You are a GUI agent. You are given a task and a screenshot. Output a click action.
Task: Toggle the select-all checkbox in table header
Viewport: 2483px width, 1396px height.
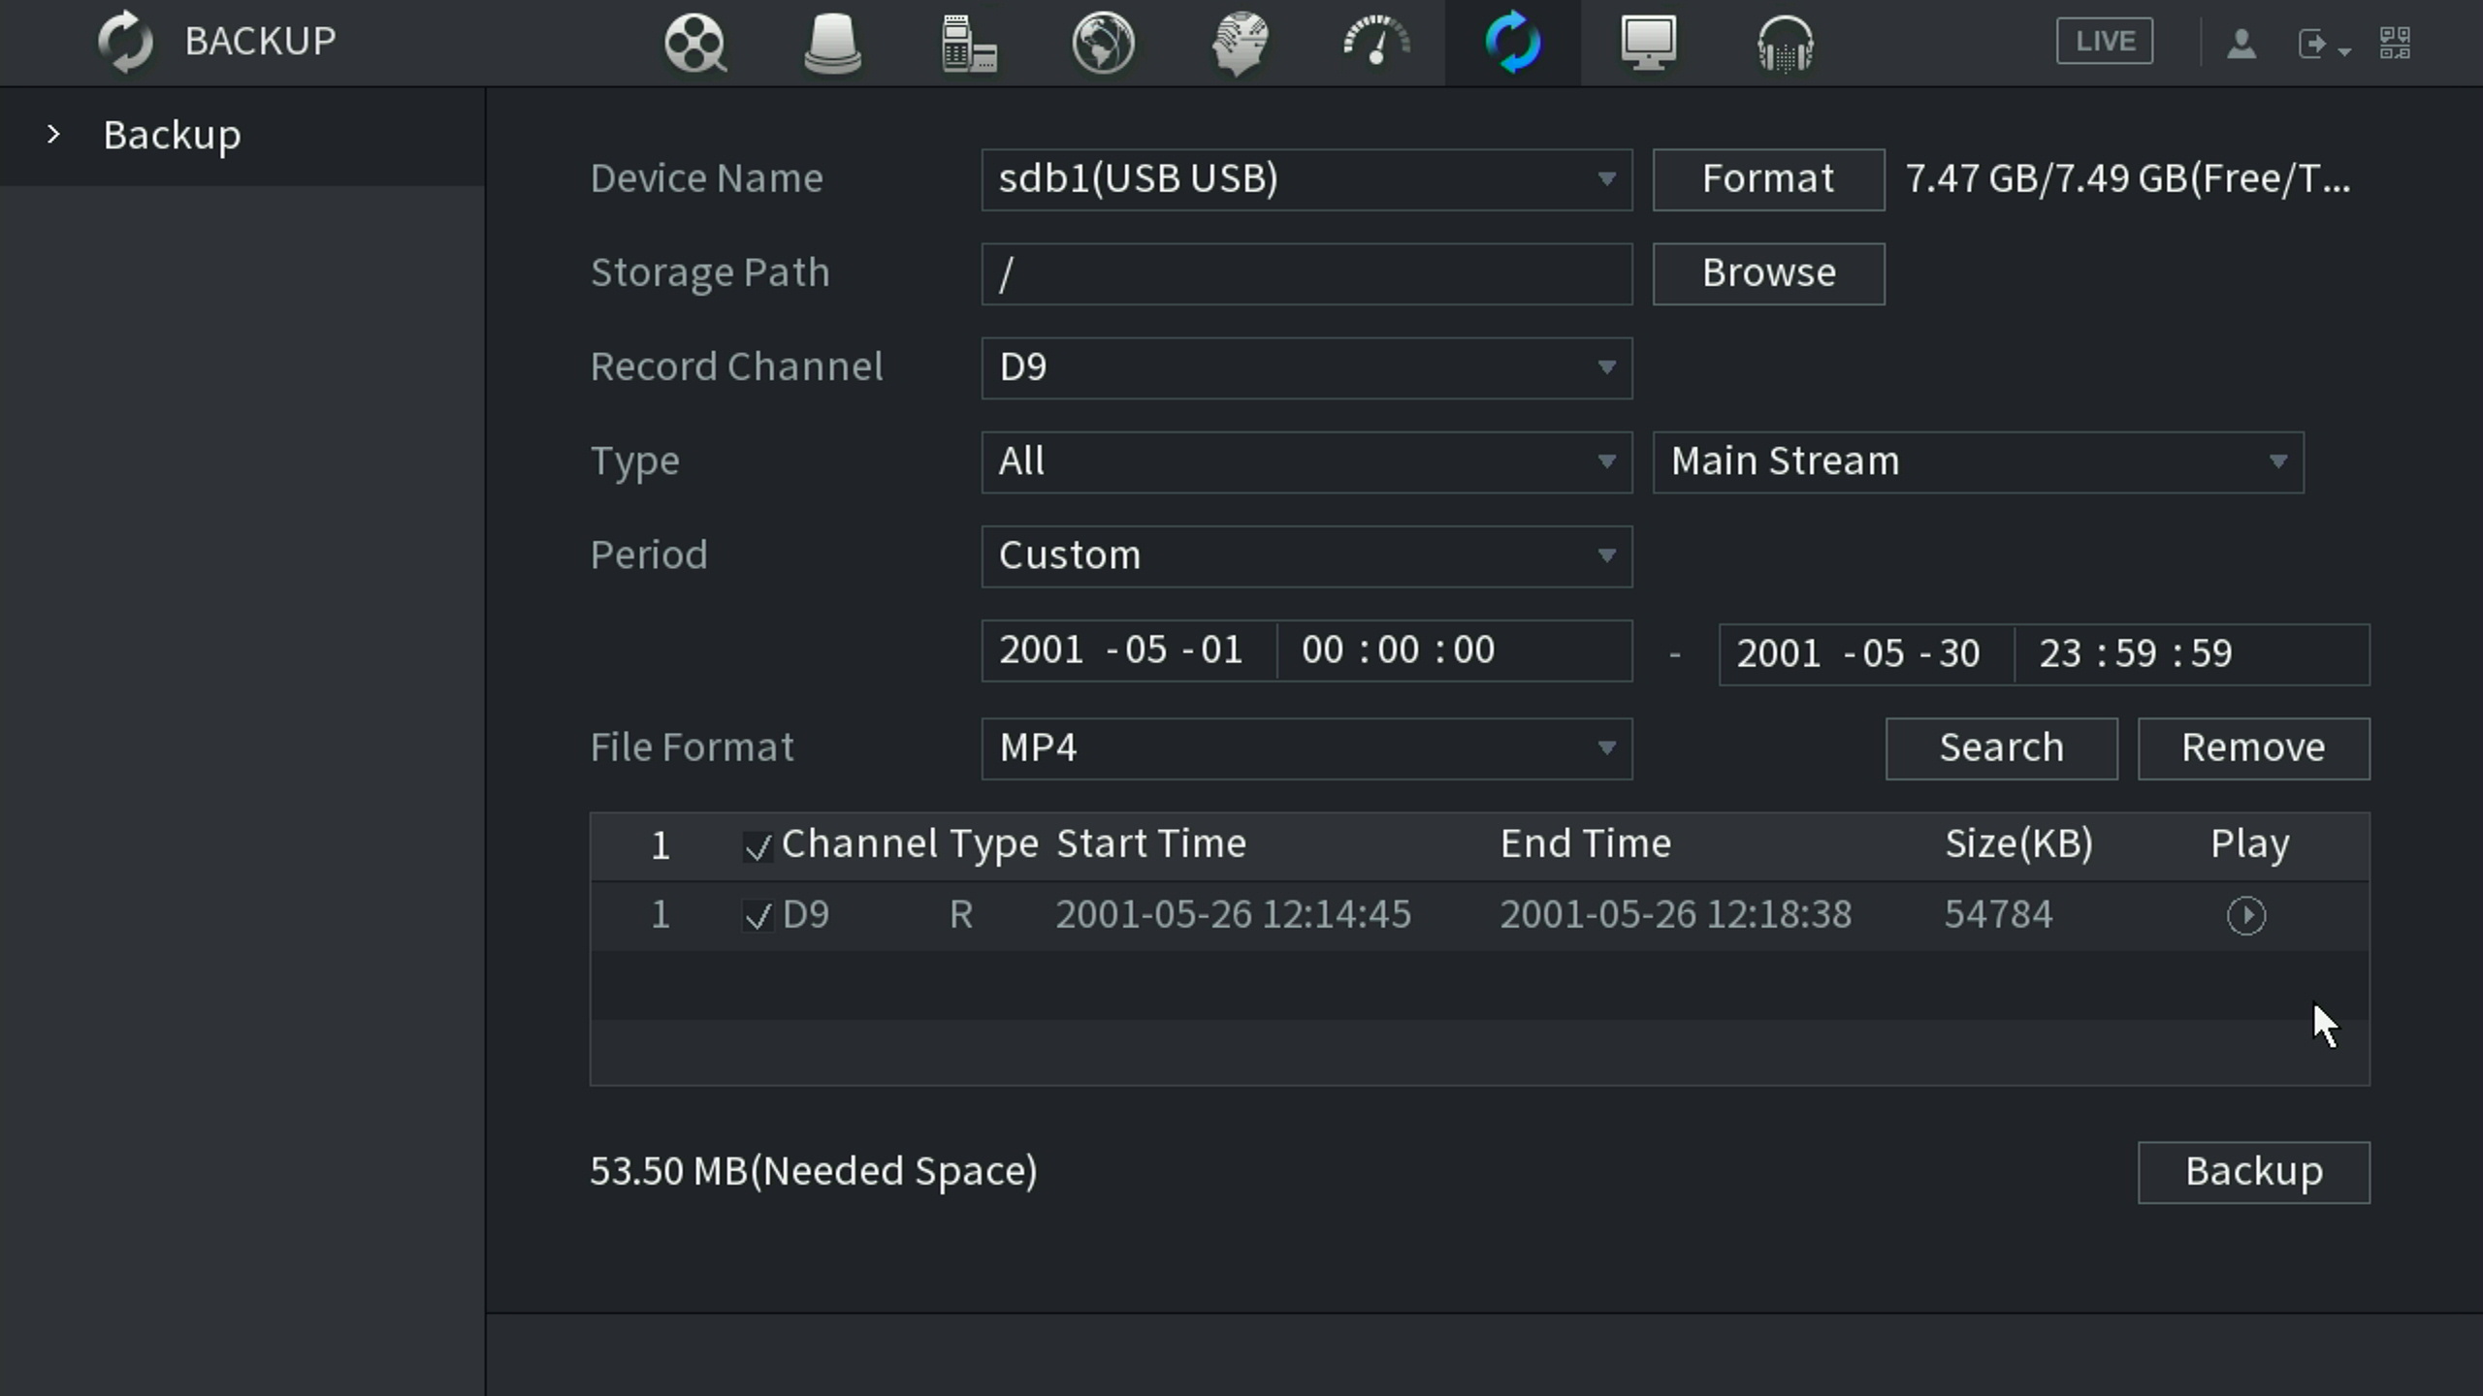point(758,846)
